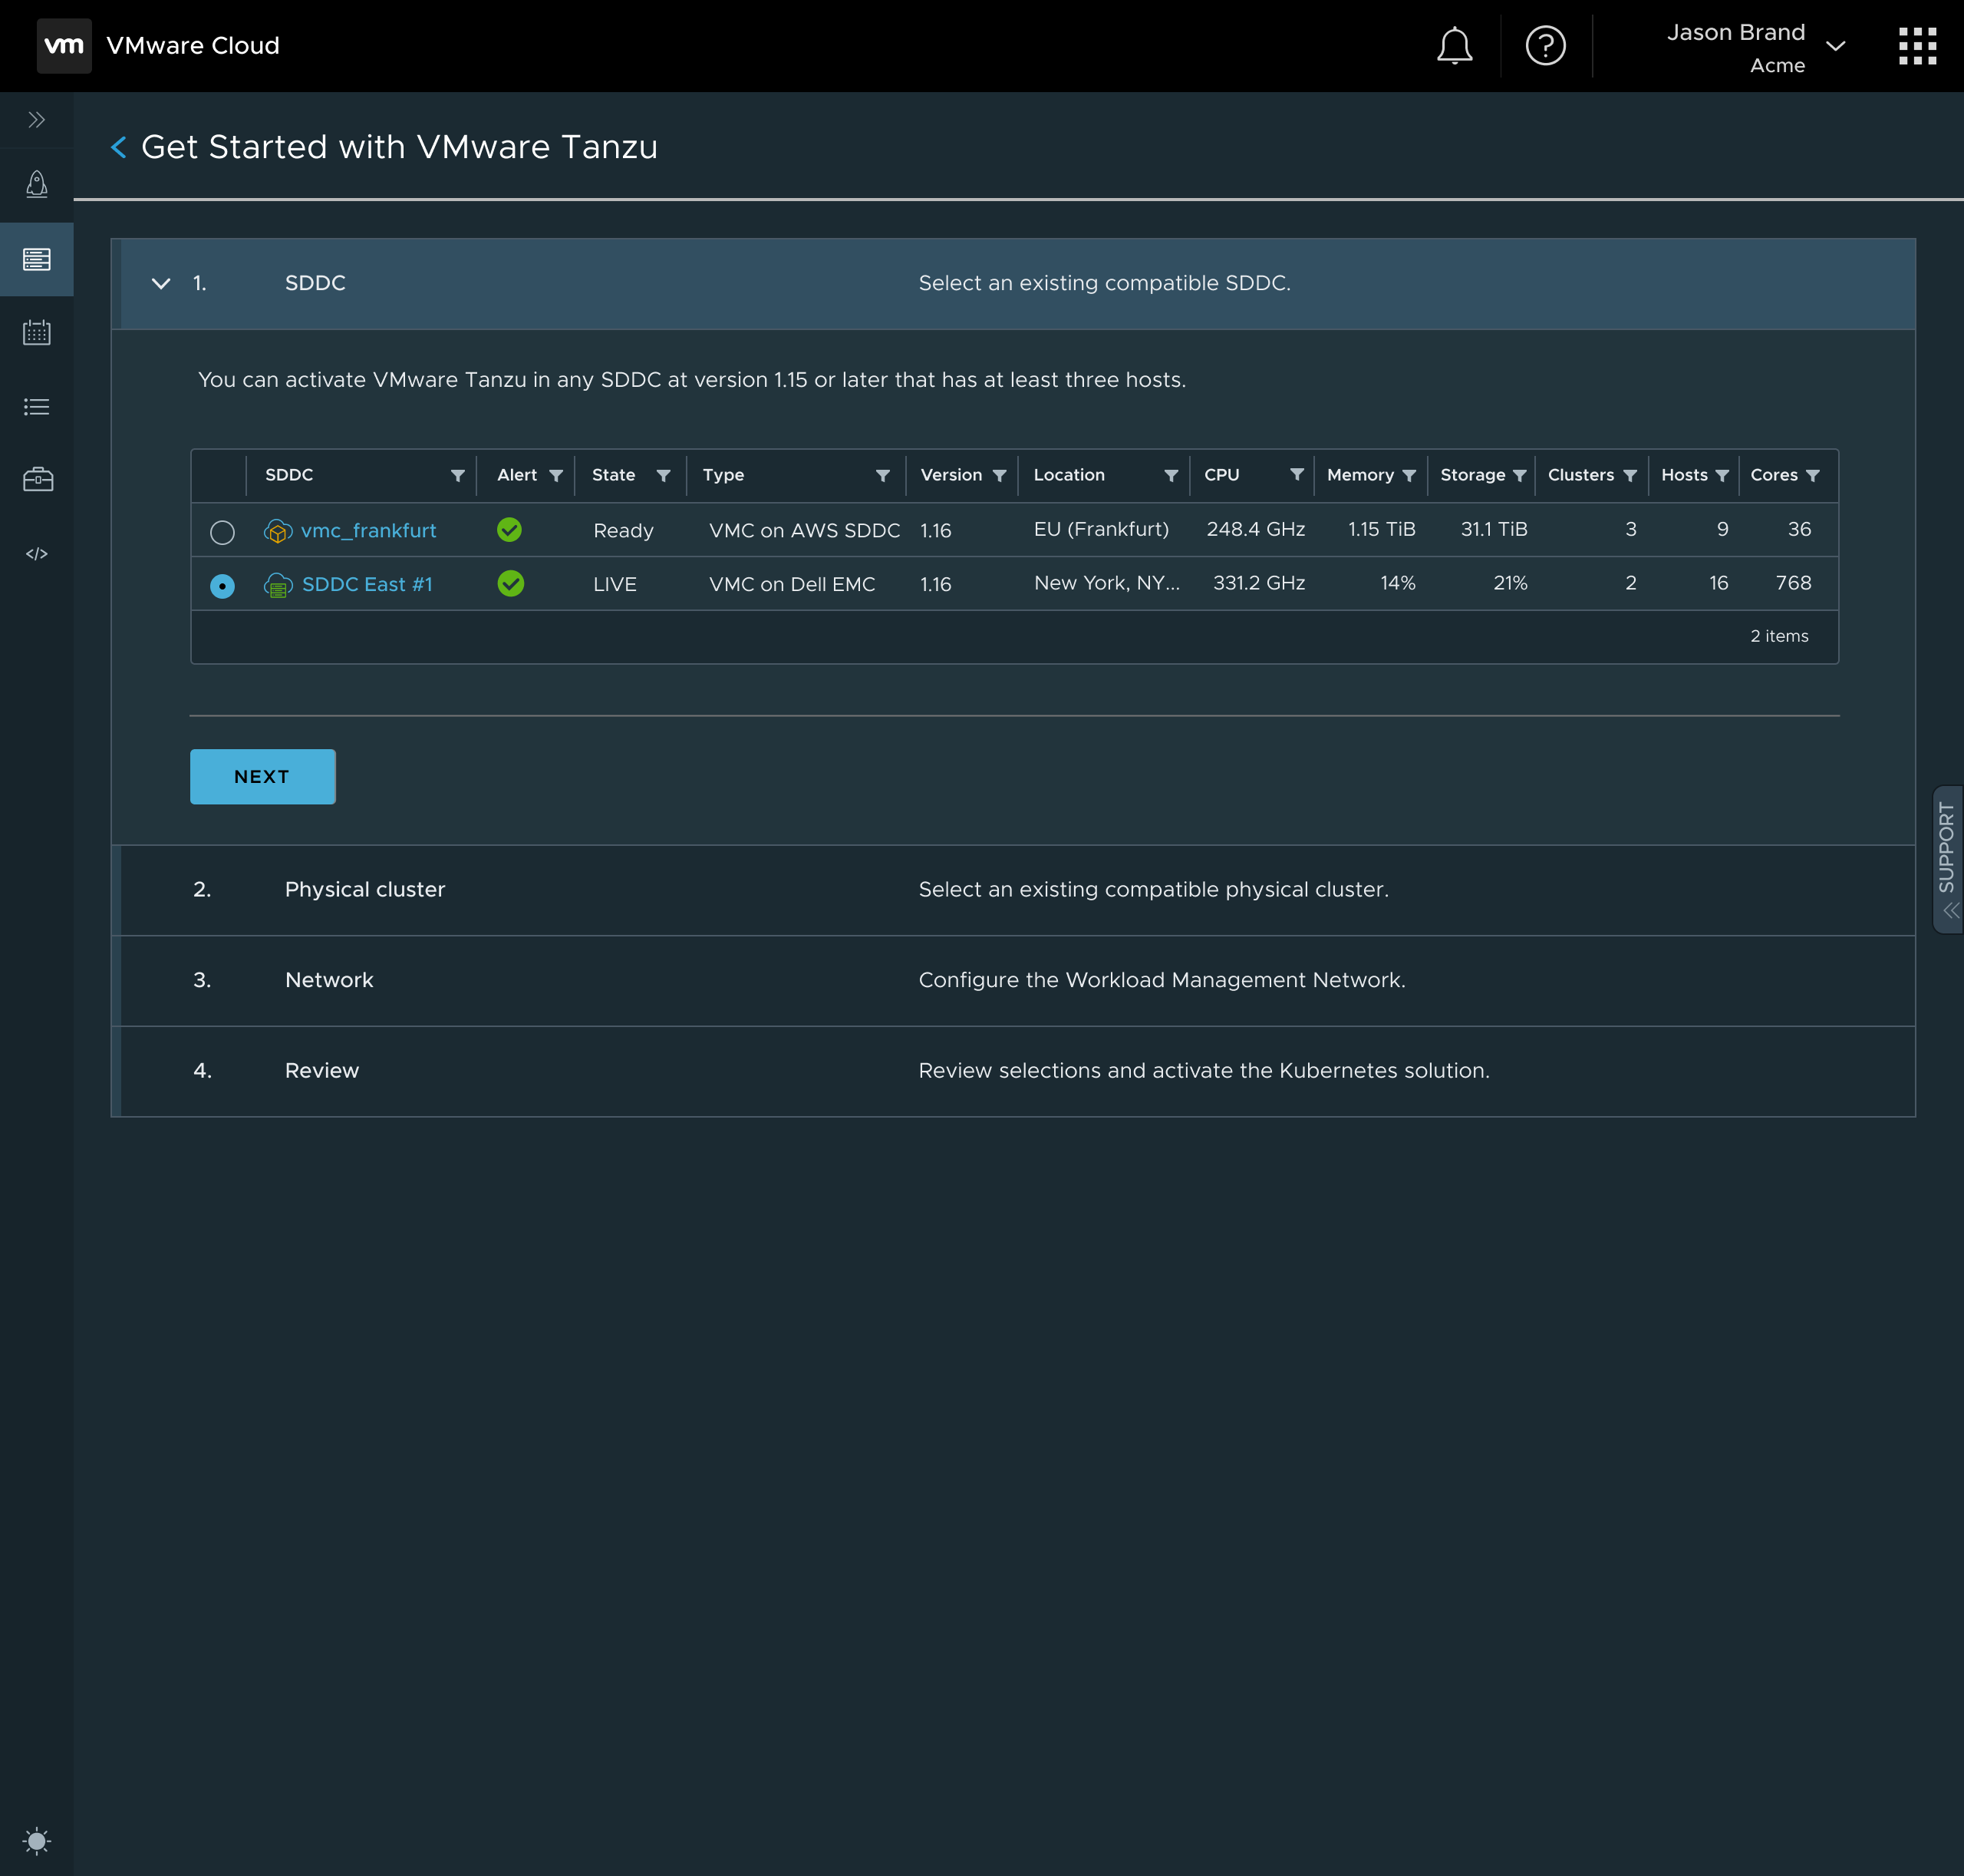Open the calendar icon in the left sidebar
The height and width of the screenshot is (1876, 1964).
37,333
